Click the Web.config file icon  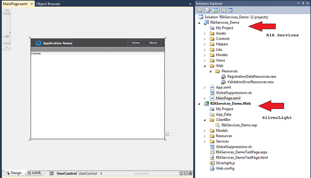212,168
